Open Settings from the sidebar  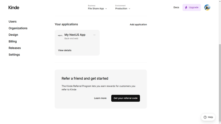(x=14, y=54)
